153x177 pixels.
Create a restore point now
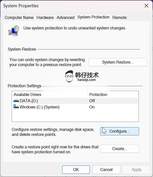(119, 149)
